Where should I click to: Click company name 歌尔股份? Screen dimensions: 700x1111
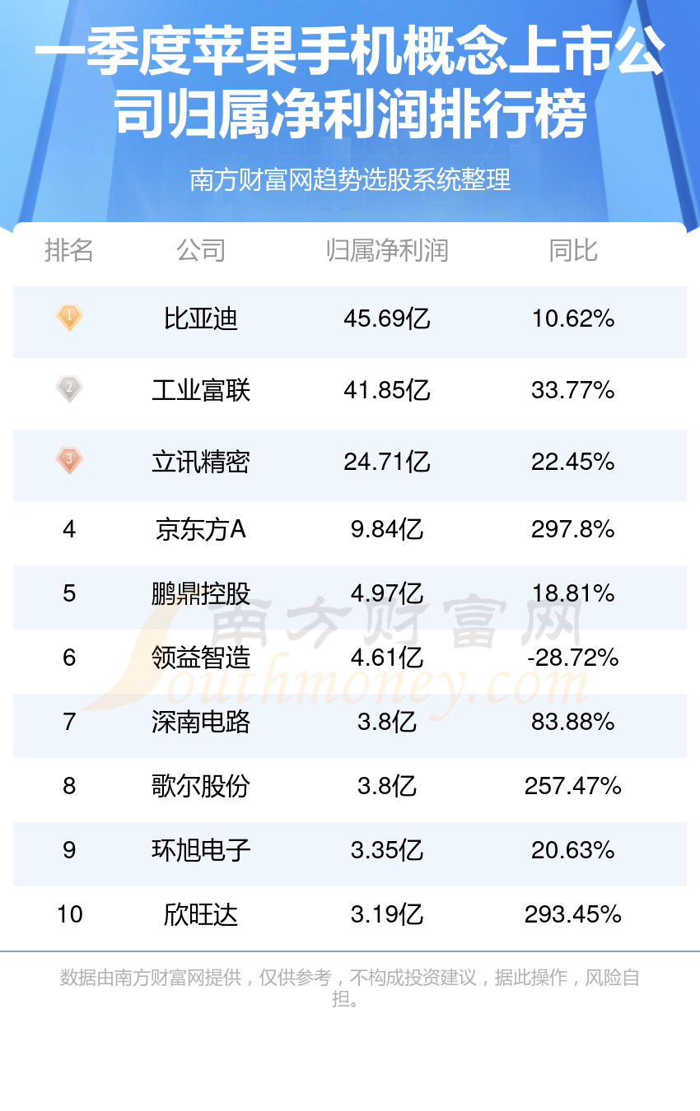(201, 786)
